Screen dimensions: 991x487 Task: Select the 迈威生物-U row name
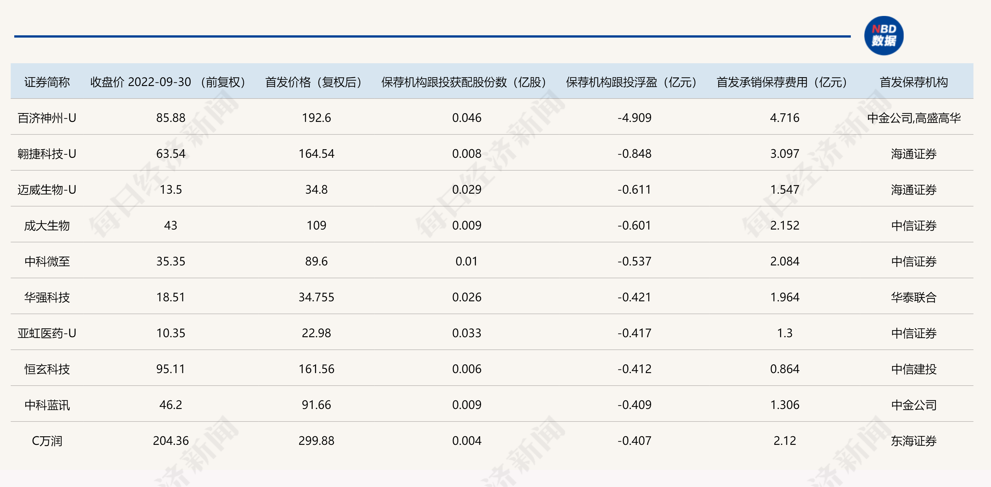pyautogui.click(x=47, y=189)
